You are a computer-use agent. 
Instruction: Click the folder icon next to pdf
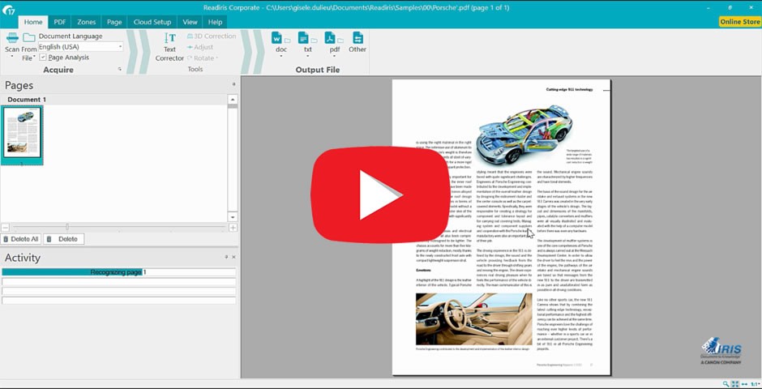[x=340, y=41]
